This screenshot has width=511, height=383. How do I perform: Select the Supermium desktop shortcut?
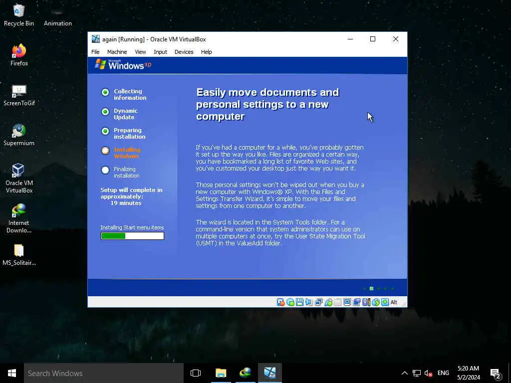19,135
